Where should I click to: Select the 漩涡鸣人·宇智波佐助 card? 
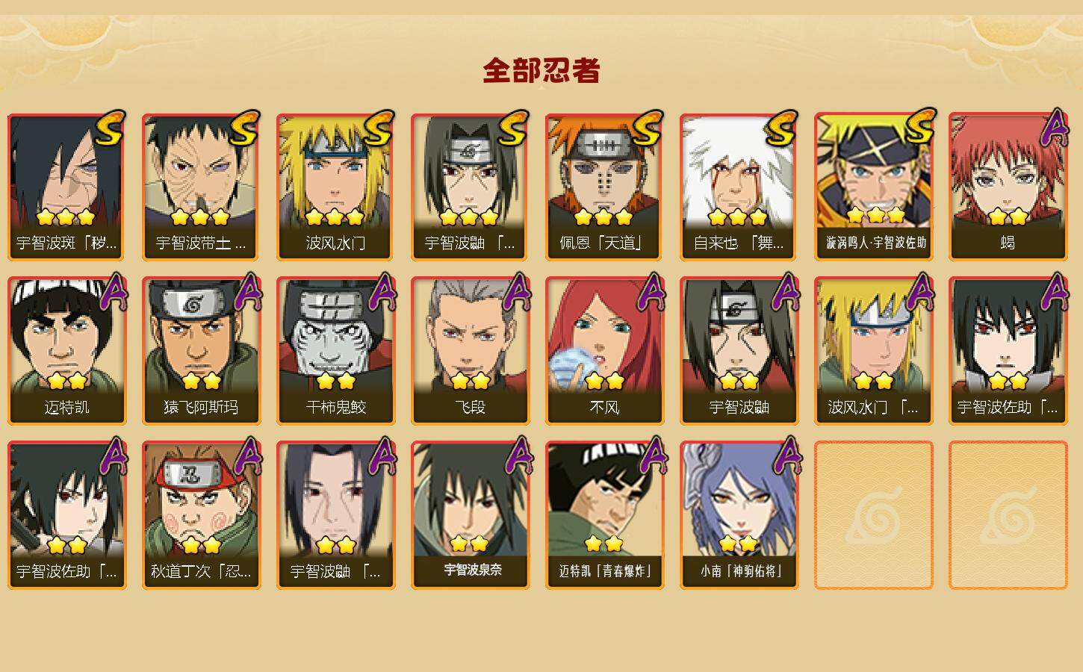[x=873, y=187]
